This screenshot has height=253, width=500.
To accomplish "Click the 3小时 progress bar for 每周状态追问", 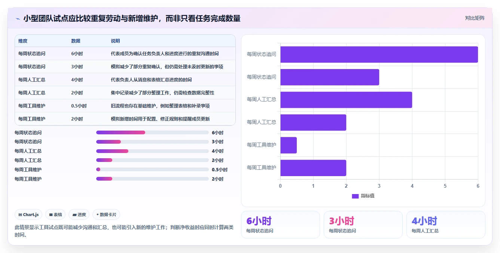I will click(x=152, y=142).
